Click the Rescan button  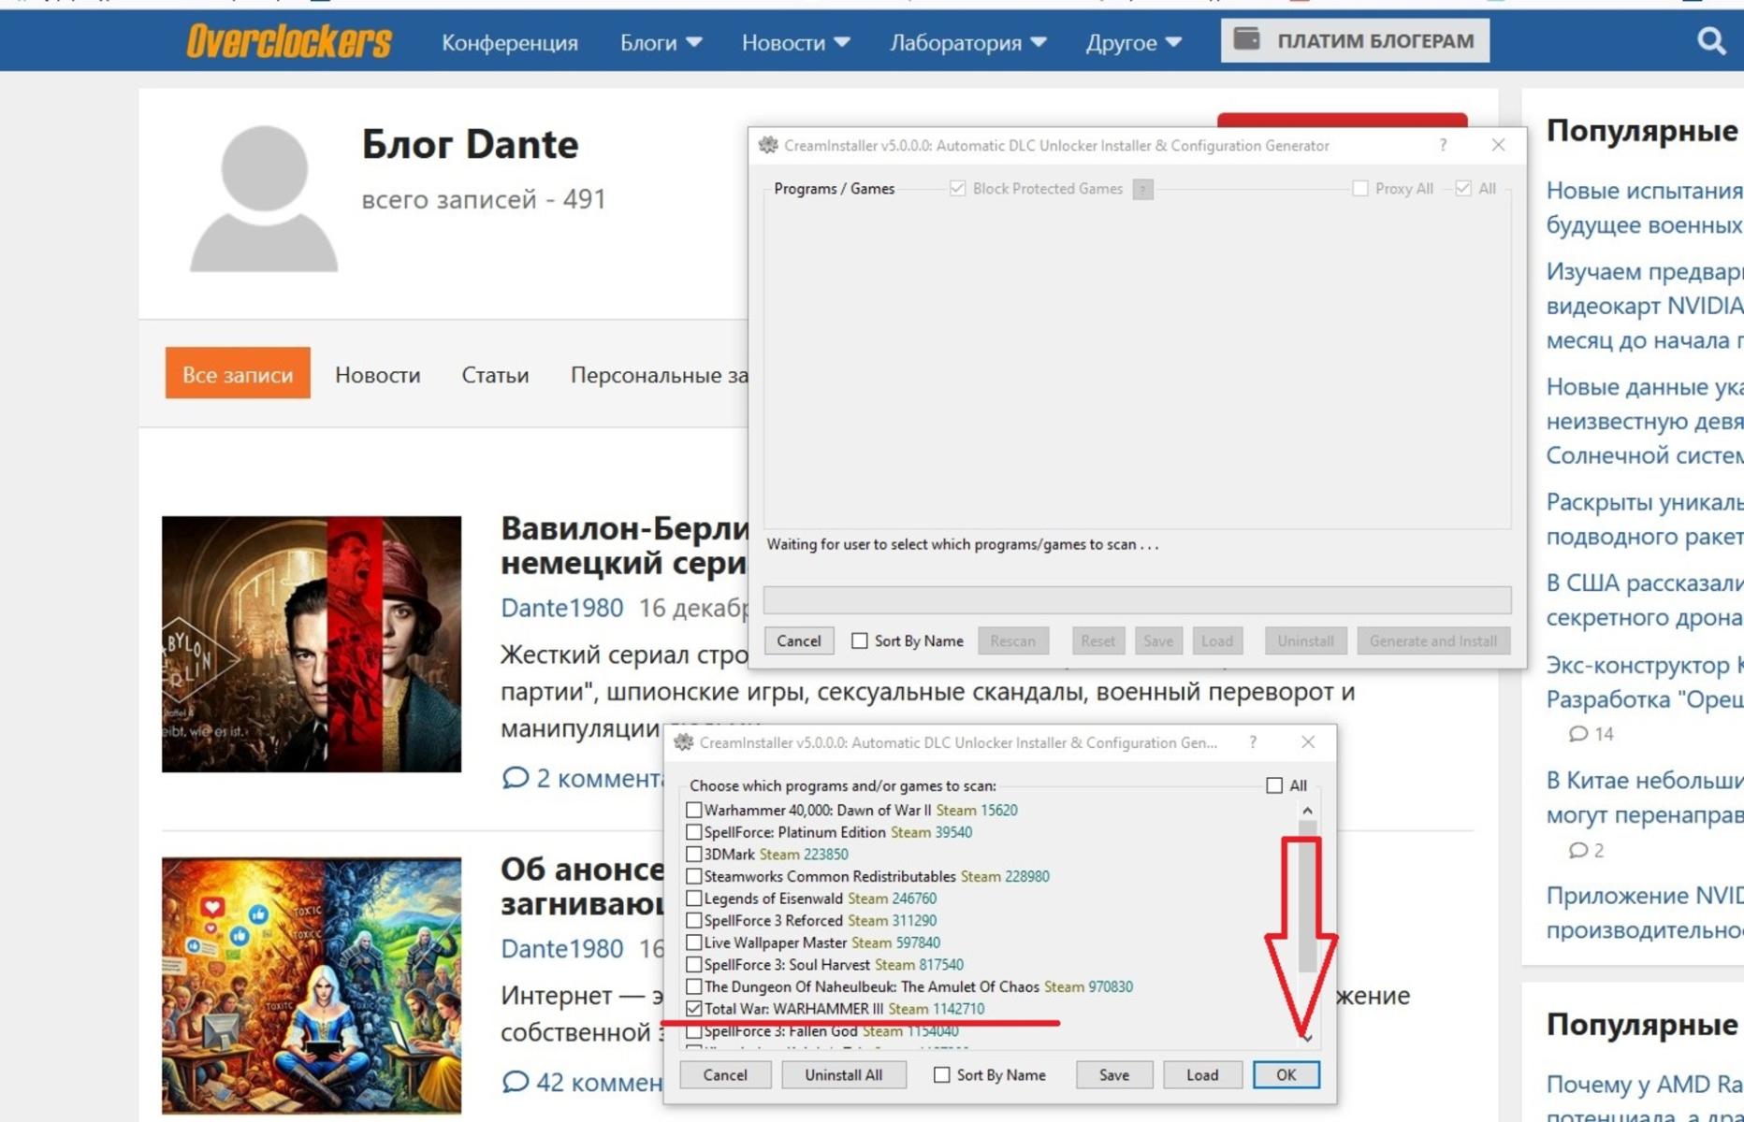pos(1013,641)
